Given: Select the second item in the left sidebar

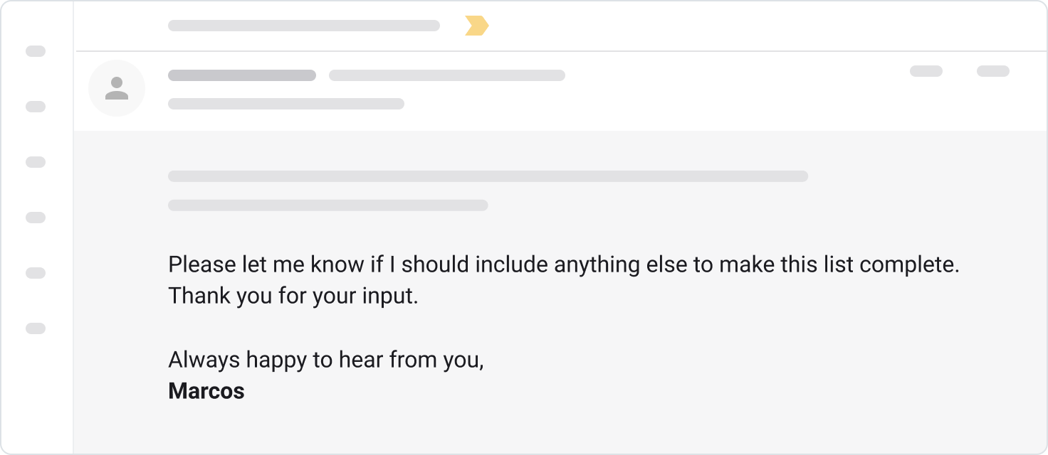Looking at the screenshot, I should [36, 107].
